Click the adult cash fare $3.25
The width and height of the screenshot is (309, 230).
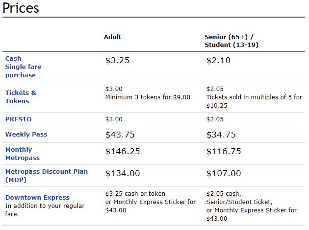point(118,61)
